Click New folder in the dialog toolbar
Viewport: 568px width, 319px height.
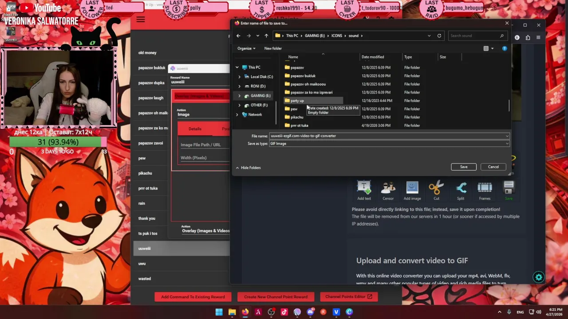[273, 48]
